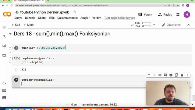Click Tüm değişiklikler kaydedildi link
195x110 pixels.
[x=120, y=18]
